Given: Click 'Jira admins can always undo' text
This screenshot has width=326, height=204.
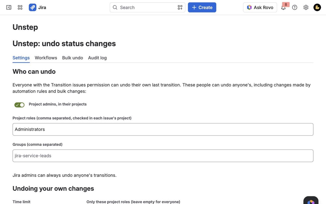Looking at the screenshot, I should (64, 175).
